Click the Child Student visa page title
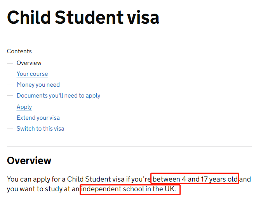This screenshot has width=263, height=201. pyautogui.click(x=83, y=17)
